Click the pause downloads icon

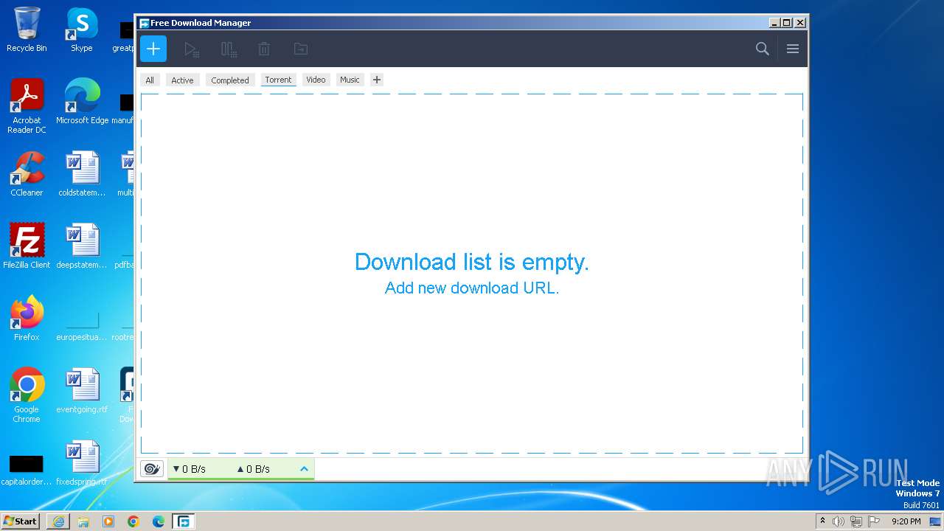click(x=229, y=49)
